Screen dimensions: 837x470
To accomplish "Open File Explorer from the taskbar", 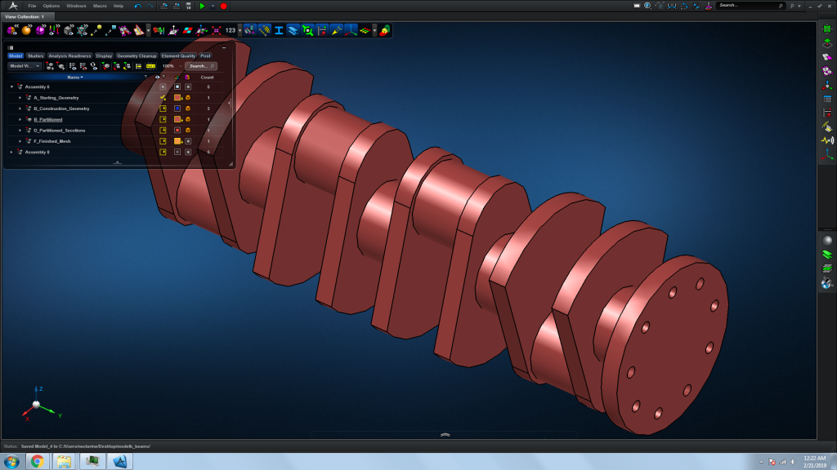I will pyautogui.click(x=64, y=462).
